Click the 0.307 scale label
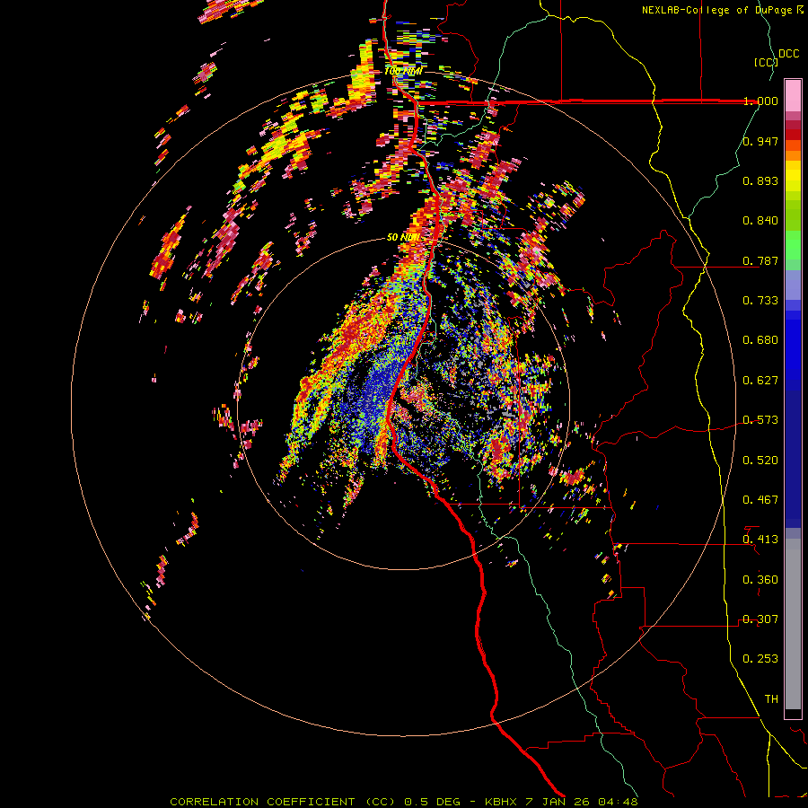This screenshot has height=808, width=808. point(760,619)
